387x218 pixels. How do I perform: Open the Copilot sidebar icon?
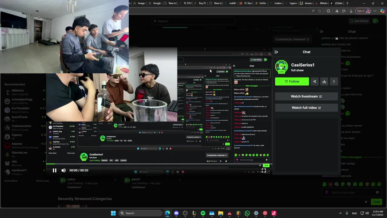[x=382, y=11]
